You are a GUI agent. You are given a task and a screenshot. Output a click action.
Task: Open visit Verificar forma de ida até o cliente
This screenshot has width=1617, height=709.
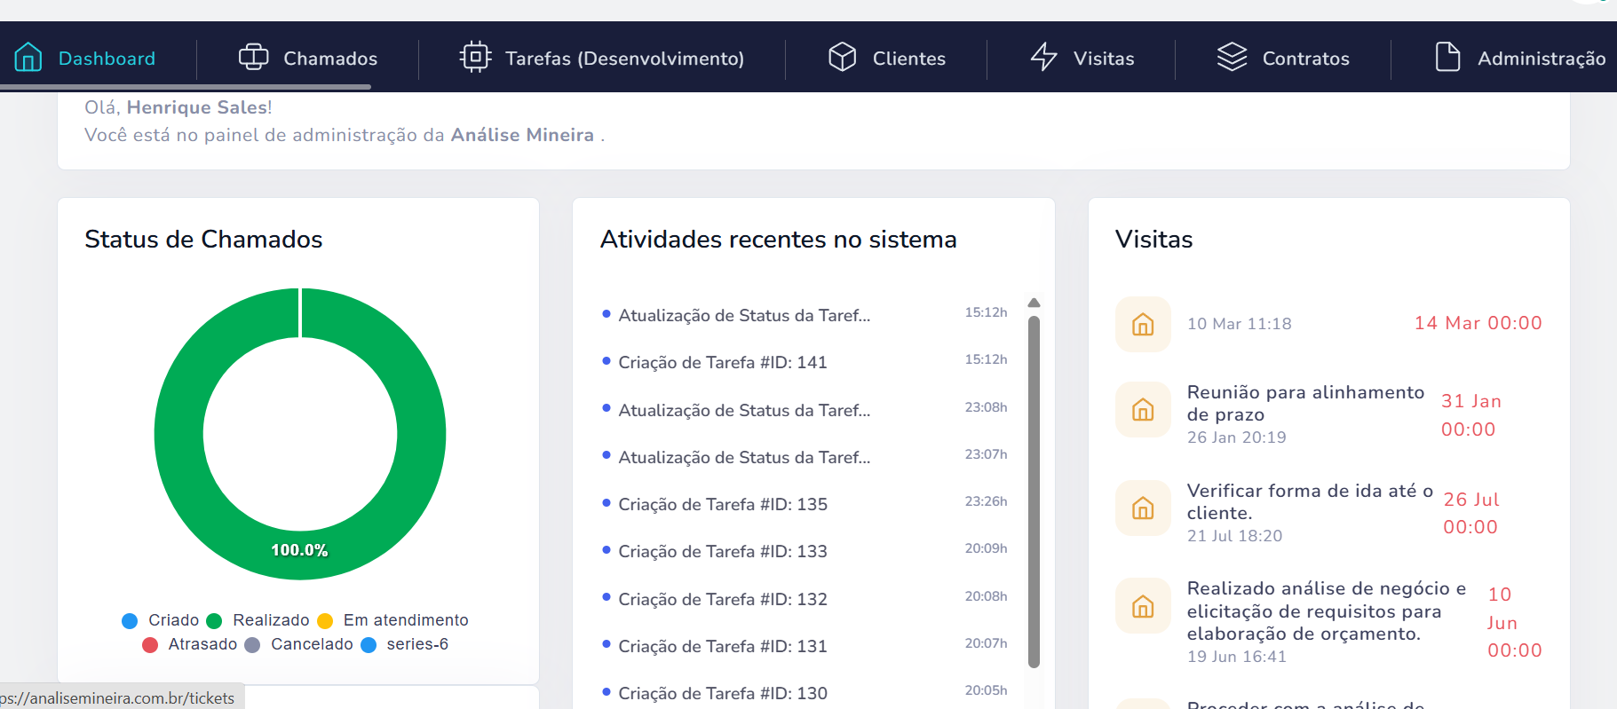[x=1310, y=501]
